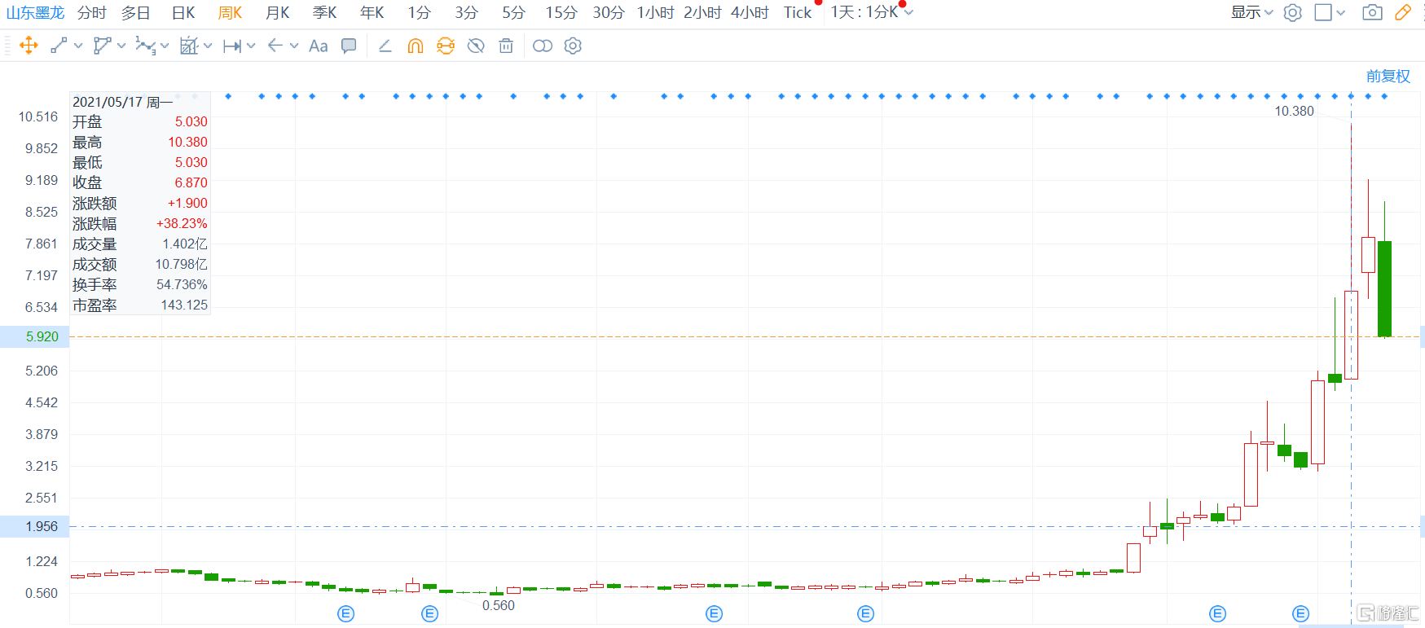Select the line drawing tool

(x=59, y=46)
